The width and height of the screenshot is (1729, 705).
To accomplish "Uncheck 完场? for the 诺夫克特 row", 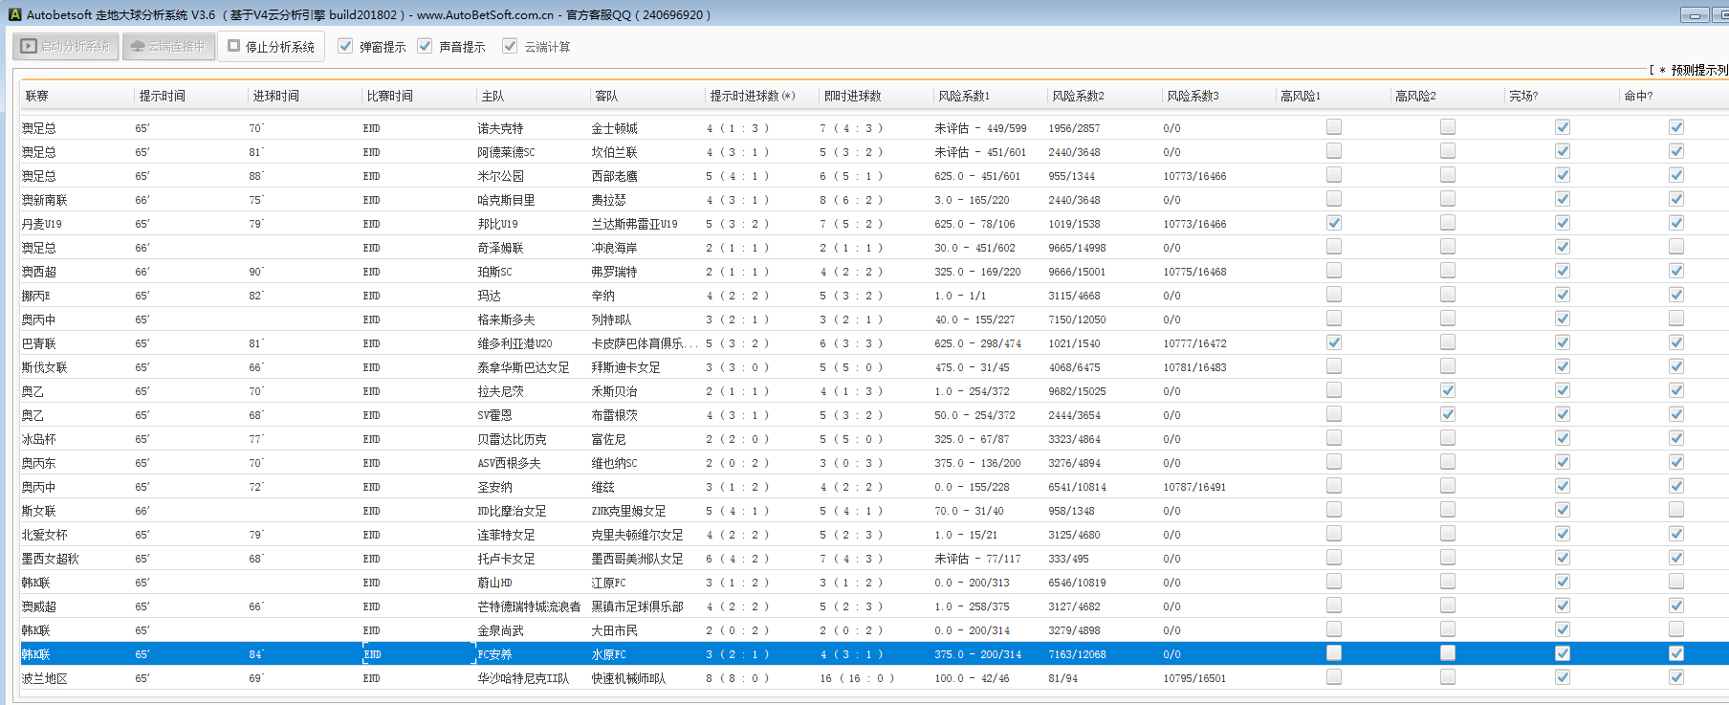I will point(1562,127).
